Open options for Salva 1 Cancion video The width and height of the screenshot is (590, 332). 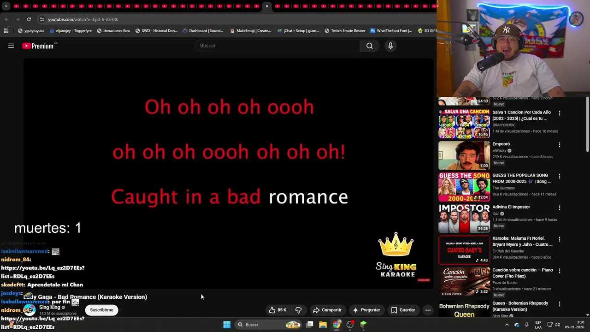560,113
